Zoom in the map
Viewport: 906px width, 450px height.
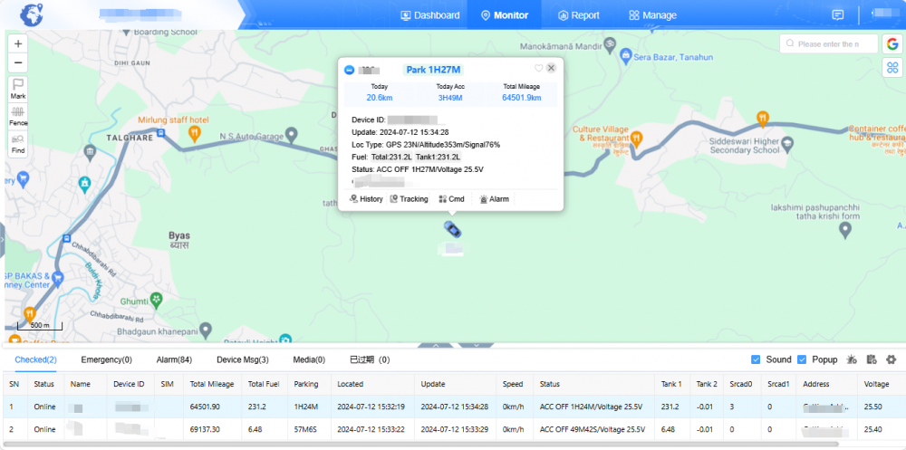tap(19, 43)
